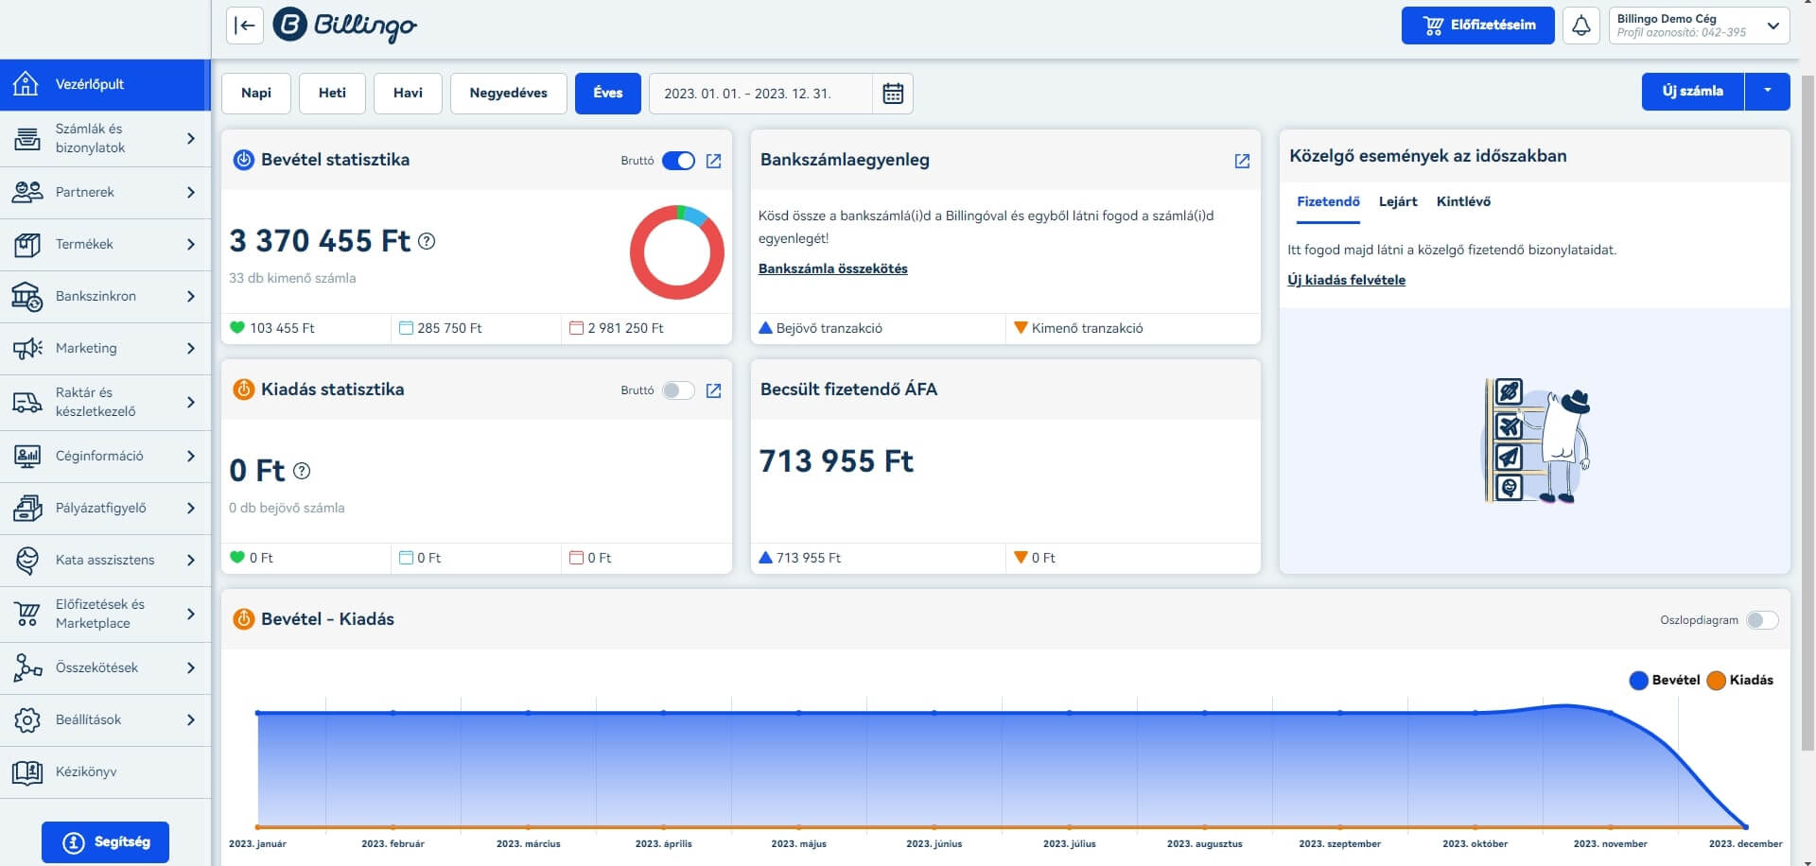Enable Oszlopdiagram view

tap(1763, 619)
